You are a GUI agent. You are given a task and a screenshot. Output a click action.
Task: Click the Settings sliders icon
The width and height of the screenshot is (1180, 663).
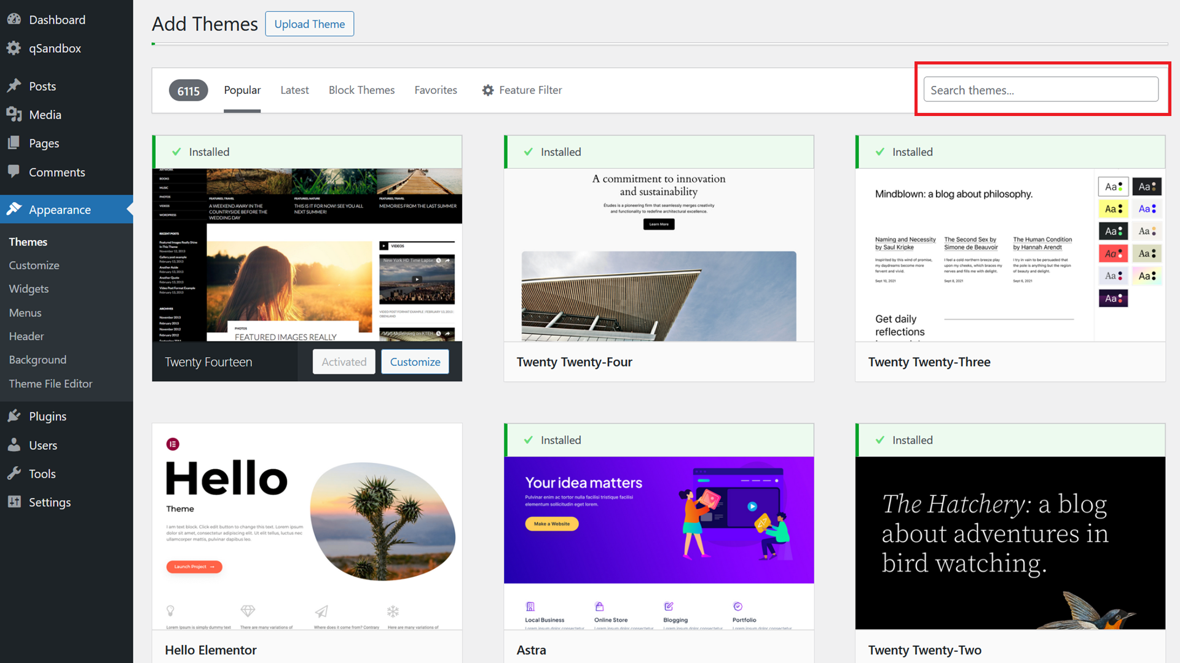(14, 502)
